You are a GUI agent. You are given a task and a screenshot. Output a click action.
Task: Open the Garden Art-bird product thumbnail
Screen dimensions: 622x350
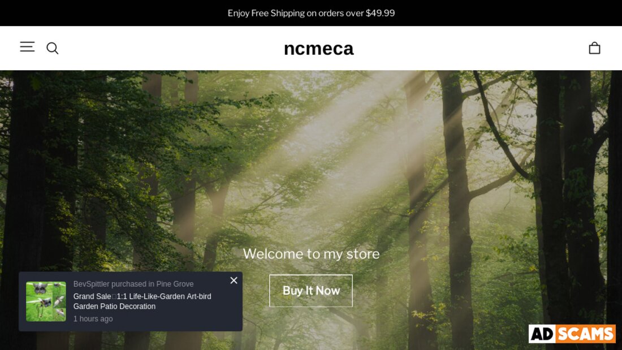click(x=46, y=301)
